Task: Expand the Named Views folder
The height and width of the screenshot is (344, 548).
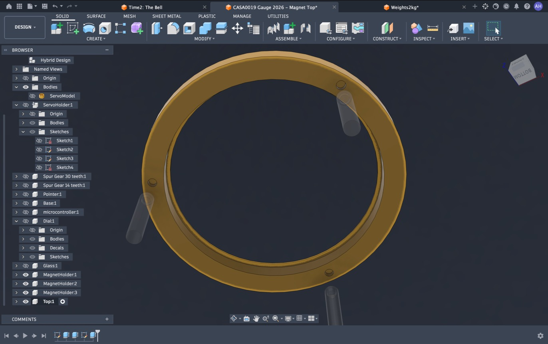Action: coord(16,69)
